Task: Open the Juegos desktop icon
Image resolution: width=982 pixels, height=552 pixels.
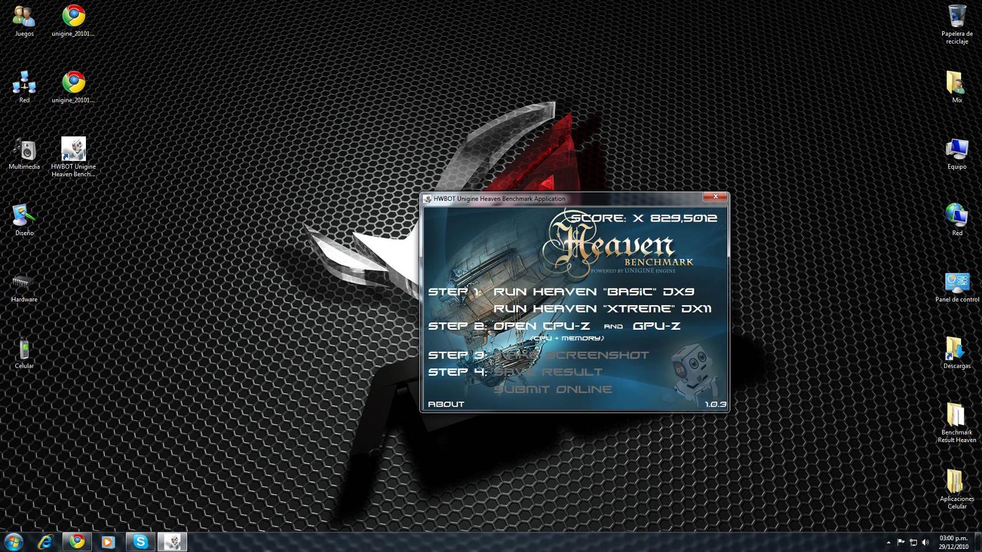Action: tap(24, 21)
